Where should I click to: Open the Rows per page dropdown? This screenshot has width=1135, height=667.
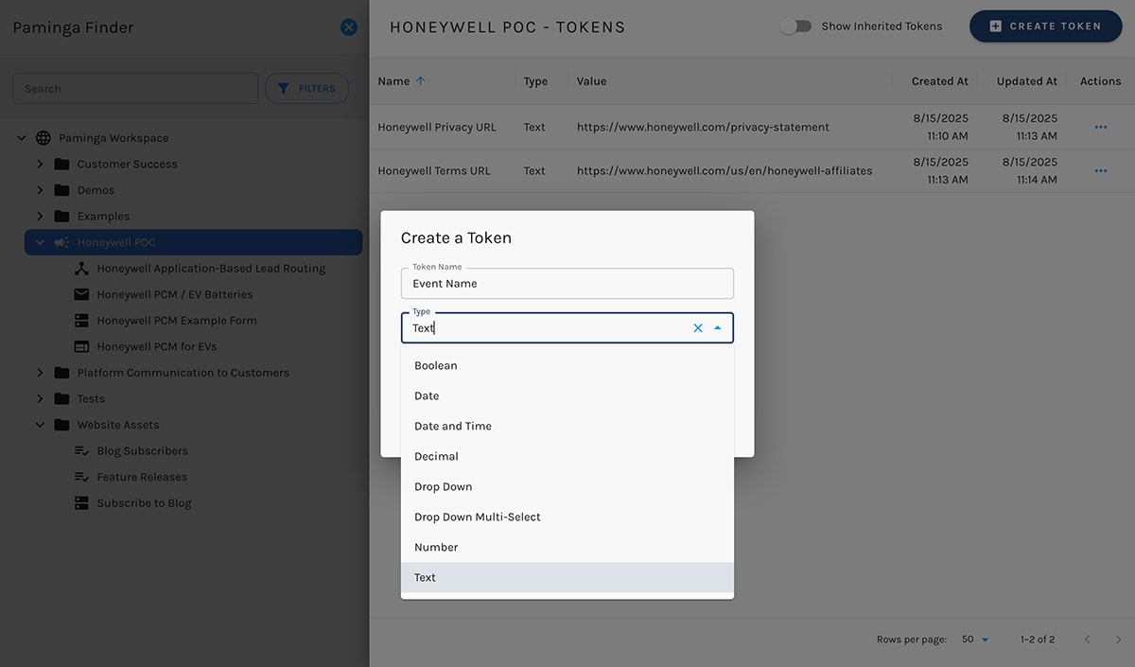point(975,640)
